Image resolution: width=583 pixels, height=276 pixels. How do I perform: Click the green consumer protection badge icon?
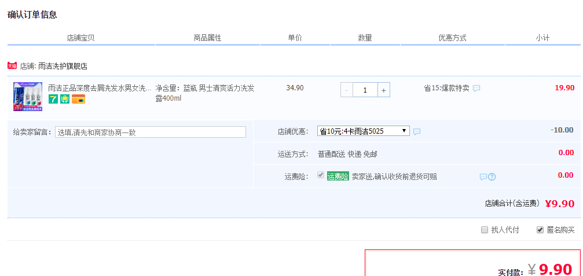(65, 99)
